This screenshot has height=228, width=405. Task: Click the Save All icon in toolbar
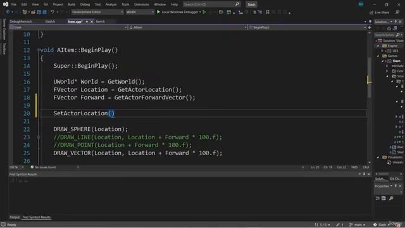click(45, 12)
